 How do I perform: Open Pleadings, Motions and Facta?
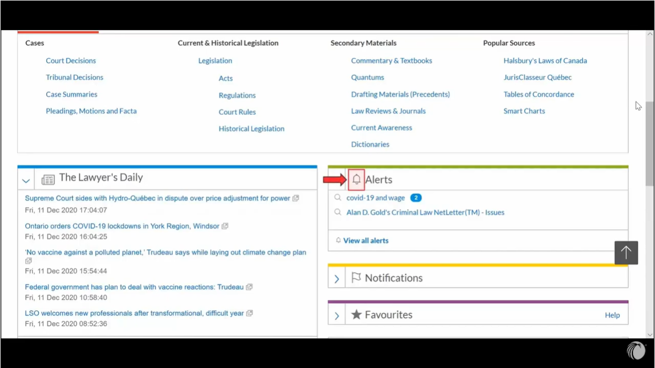(91, 111)
